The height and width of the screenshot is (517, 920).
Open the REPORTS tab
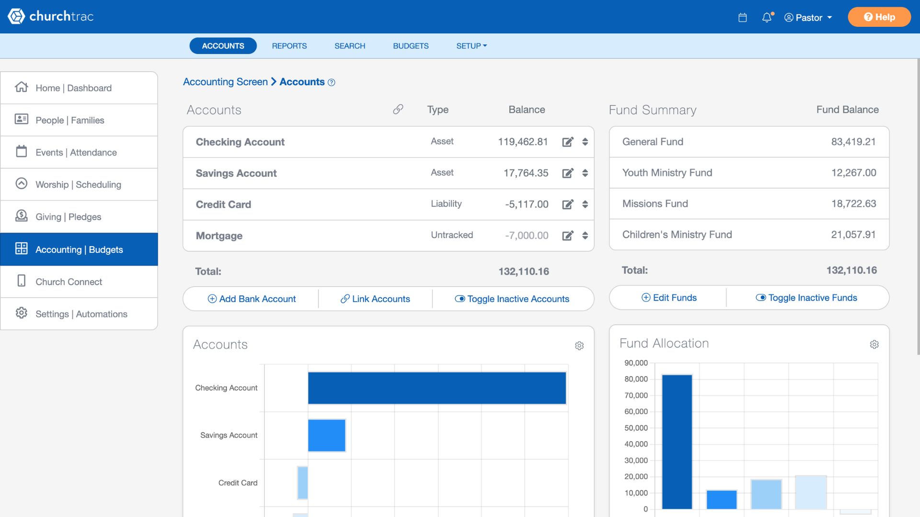click(x=289, y=46)
